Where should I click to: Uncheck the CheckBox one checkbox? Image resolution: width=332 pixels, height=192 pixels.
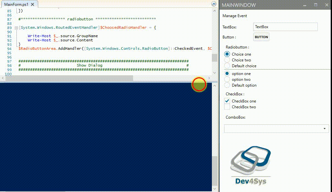click(227, 101)
